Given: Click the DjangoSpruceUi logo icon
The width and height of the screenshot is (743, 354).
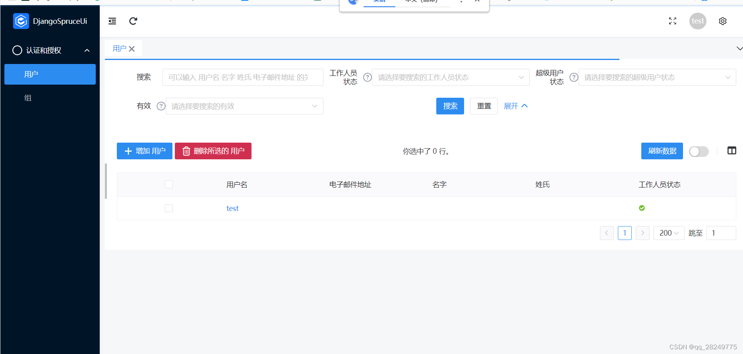Looking at the screenshot, I should coord(21,21).
